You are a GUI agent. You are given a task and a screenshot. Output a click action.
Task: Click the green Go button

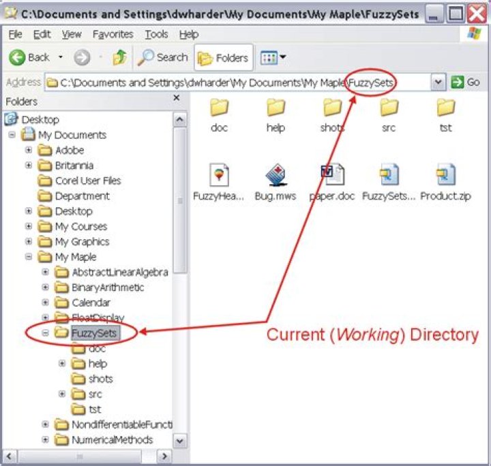click(x=465, y=82)
